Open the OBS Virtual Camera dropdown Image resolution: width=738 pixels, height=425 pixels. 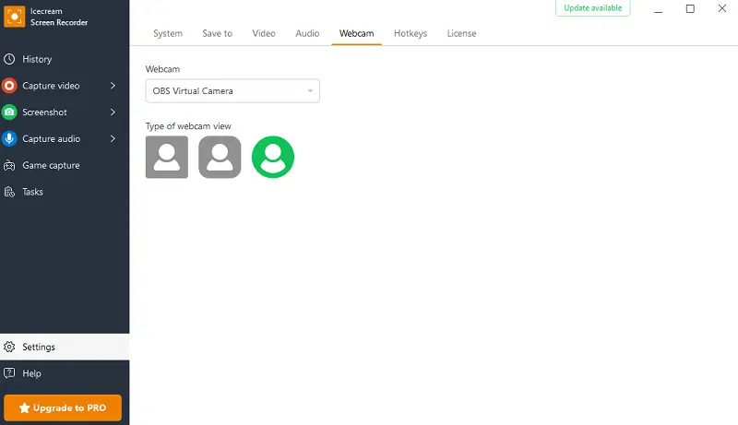[232, 91]
